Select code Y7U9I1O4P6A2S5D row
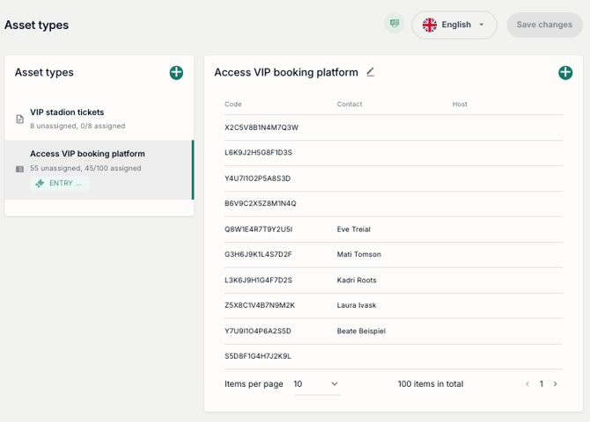 point(394,331)
